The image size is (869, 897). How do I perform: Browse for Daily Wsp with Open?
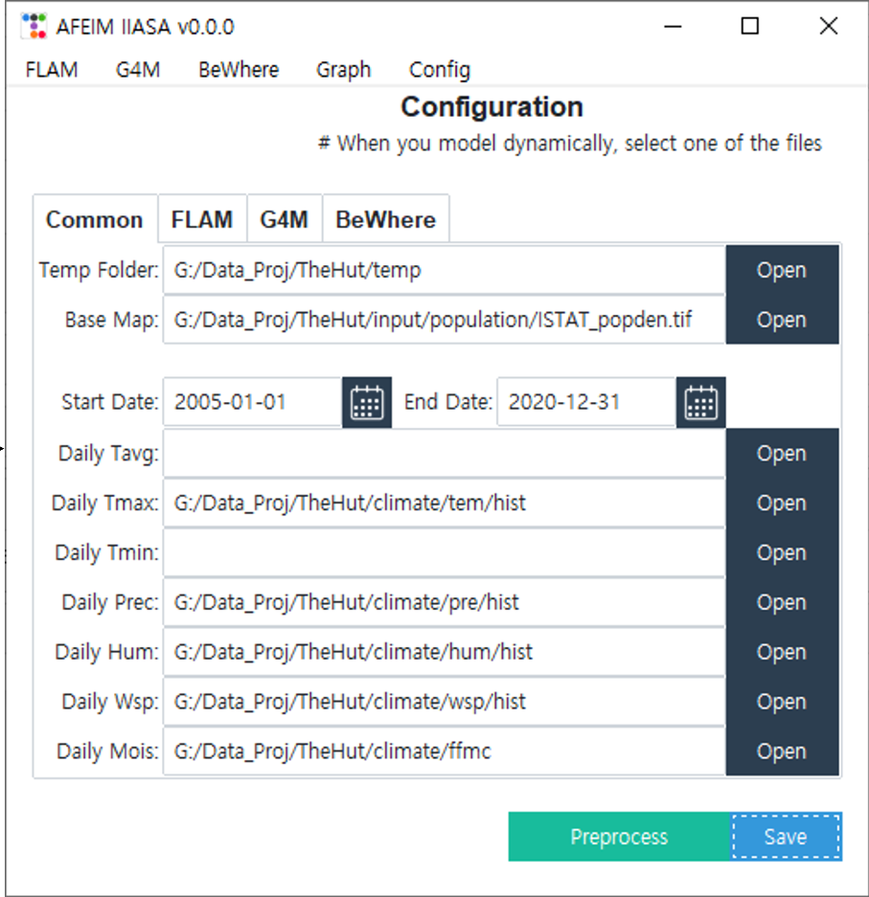point(782,702)
